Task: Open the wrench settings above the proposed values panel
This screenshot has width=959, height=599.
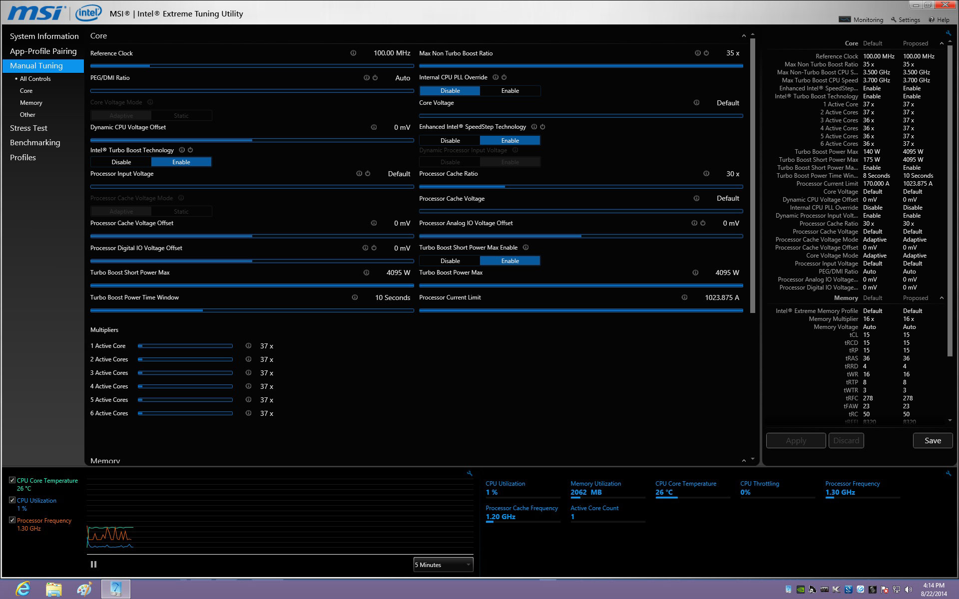Action: (x=948, y=33)
